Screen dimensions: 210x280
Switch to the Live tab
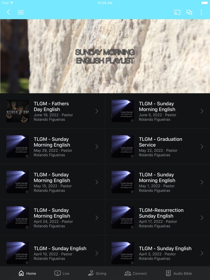point(62,273)
